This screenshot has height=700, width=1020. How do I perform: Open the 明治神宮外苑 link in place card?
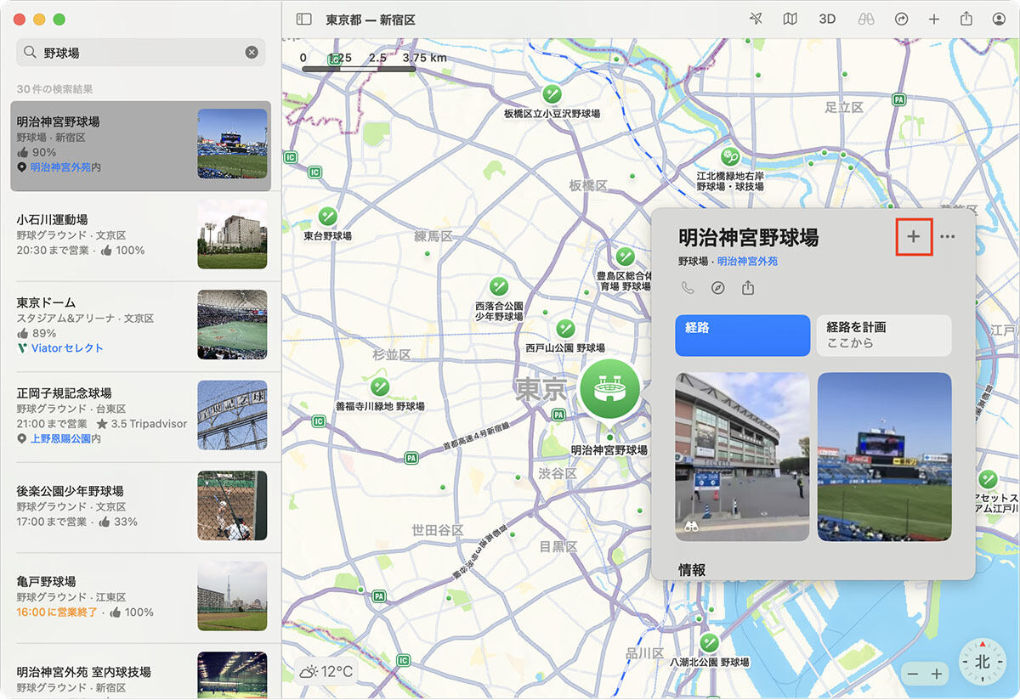click(747, 261)
